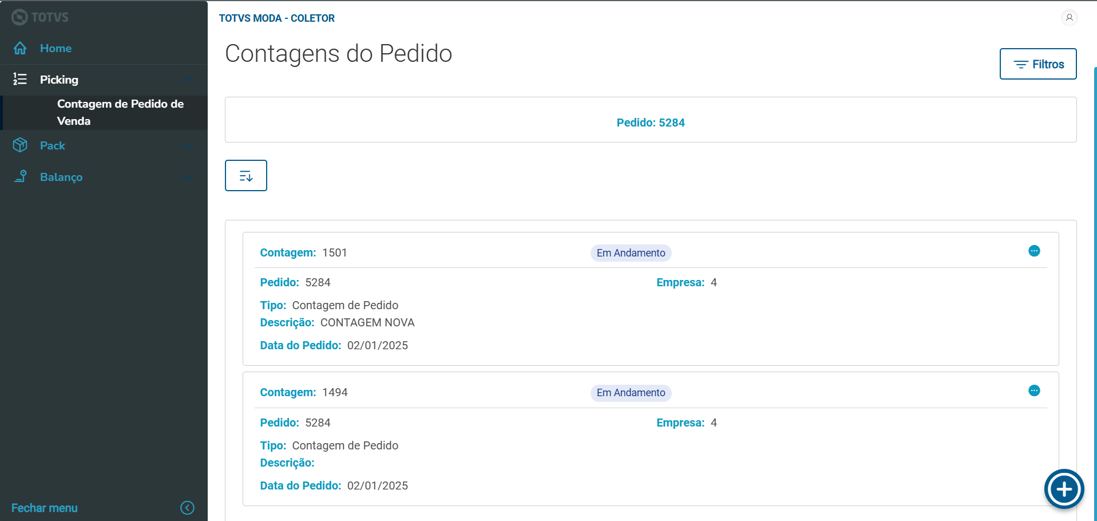The width and height of the screenshot is (1097, 521).
Task: Click Em Andamento status of Contagem 1501
Action: [x=631, y=253]
